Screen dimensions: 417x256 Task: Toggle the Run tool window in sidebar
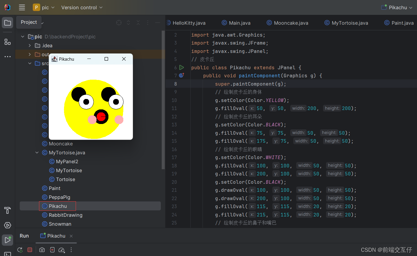[7, 240]
